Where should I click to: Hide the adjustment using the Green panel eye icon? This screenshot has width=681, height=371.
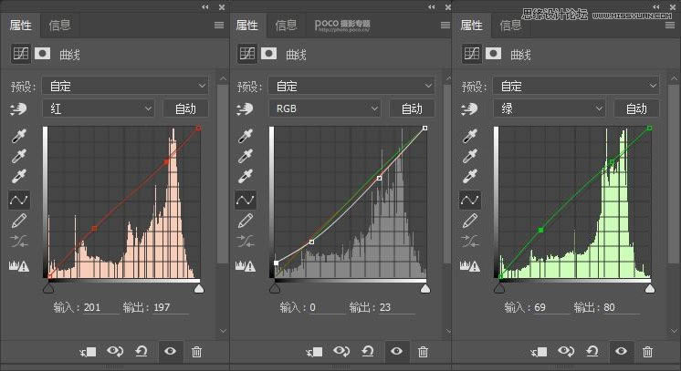click(622, 351)
